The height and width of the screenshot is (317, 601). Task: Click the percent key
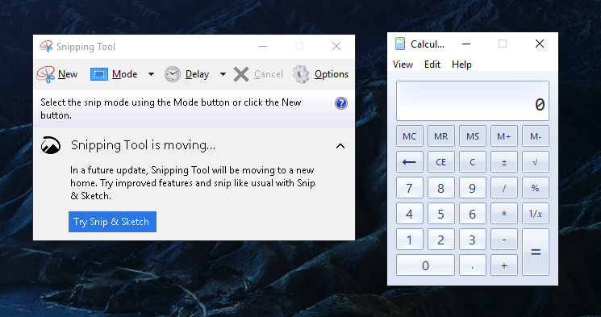tap(536, 188)
